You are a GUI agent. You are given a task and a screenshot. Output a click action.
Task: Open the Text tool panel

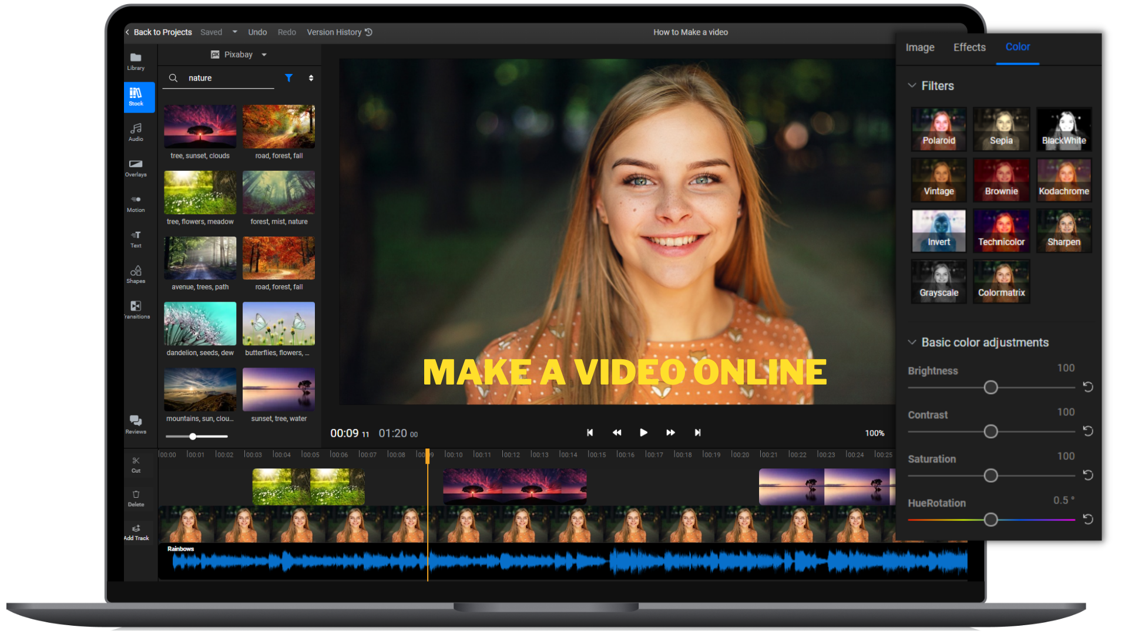point(136,239)
